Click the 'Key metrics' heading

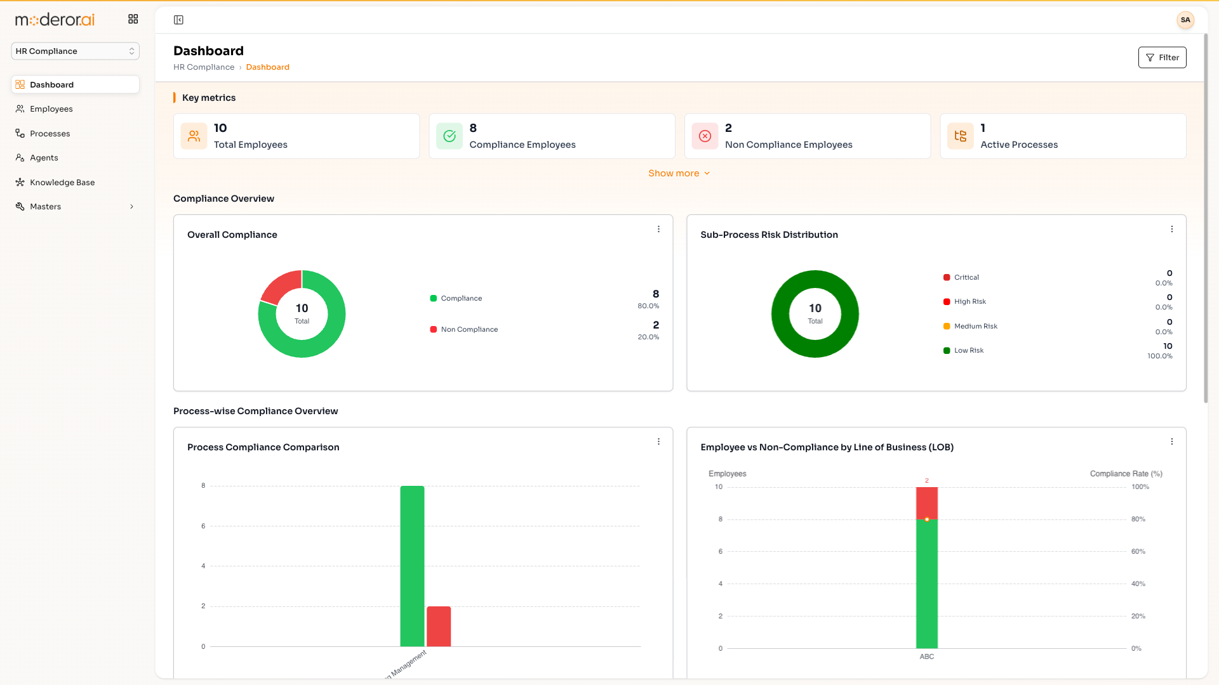[208, 98]
